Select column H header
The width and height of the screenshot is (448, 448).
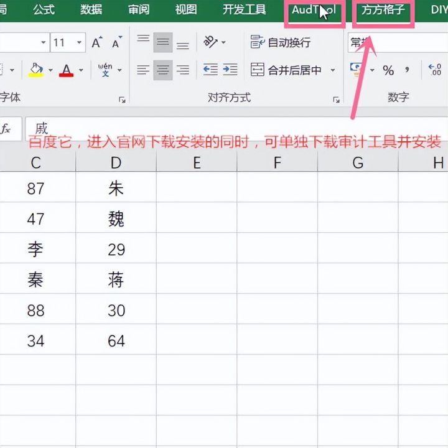pyautogui.click(x=424, y=163)
